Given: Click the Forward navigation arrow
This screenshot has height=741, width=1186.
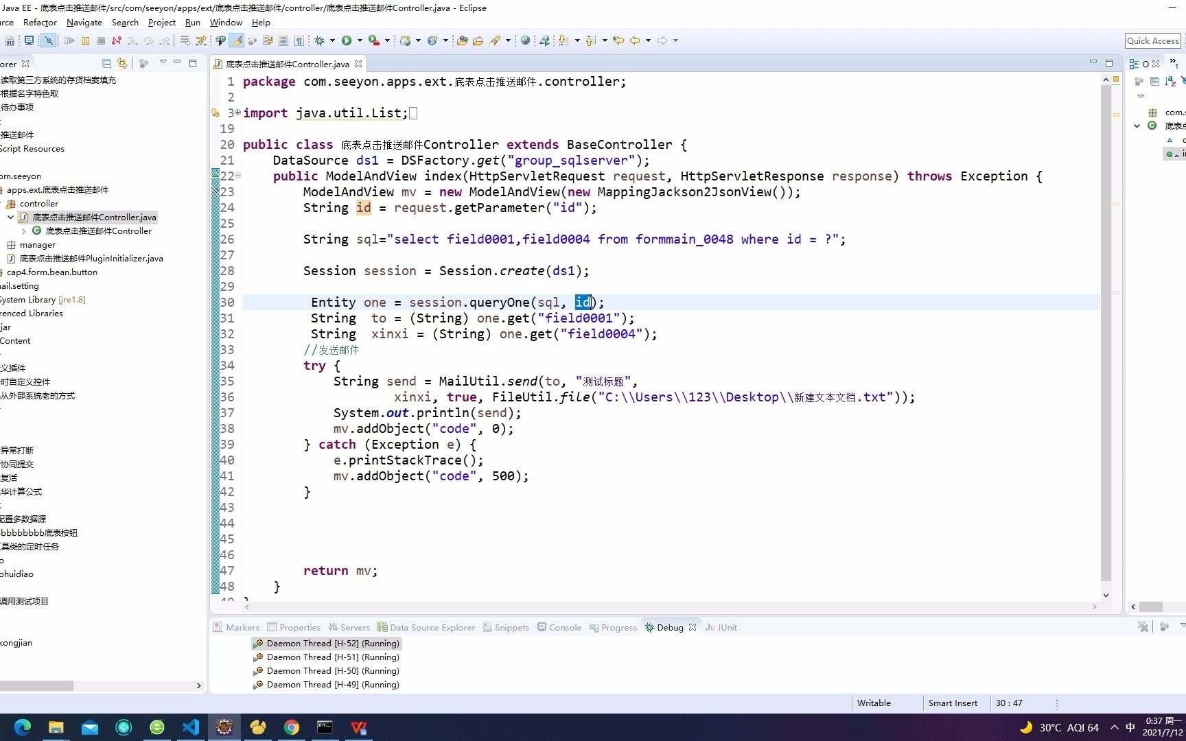Looking at the screenshot, I should pos(662,40).
